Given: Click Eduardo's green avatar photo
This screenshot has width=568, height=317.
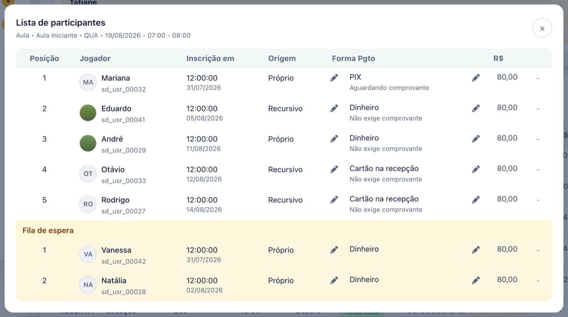Looking at the screenshot, I should click(x=88, y=113).
